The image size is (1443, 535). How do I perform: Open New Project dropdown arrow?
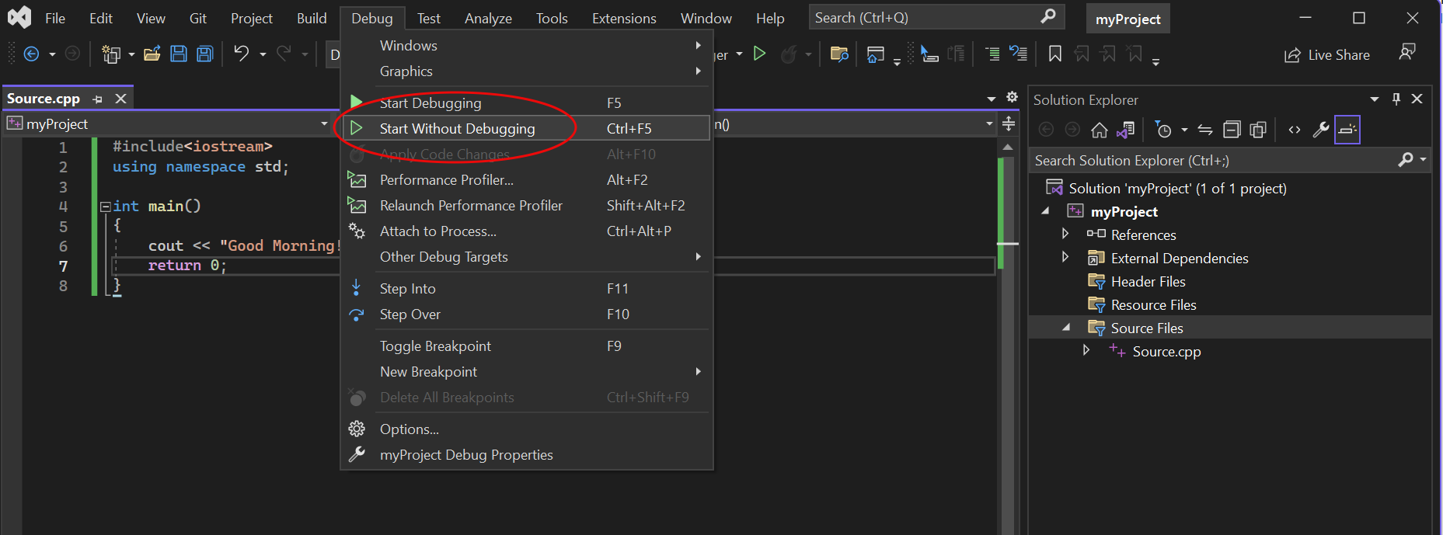[x=131, y=54]
